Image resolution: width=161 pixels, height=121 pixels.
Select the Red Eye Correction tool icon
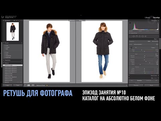(137, 36)
